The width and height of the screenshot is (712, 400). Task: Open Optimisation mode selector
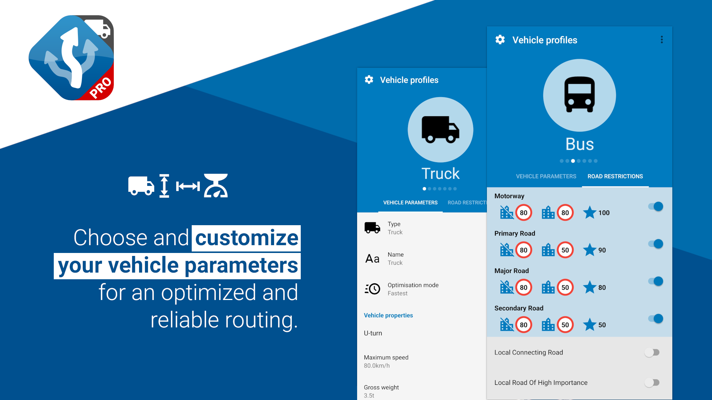click(413, 289)
